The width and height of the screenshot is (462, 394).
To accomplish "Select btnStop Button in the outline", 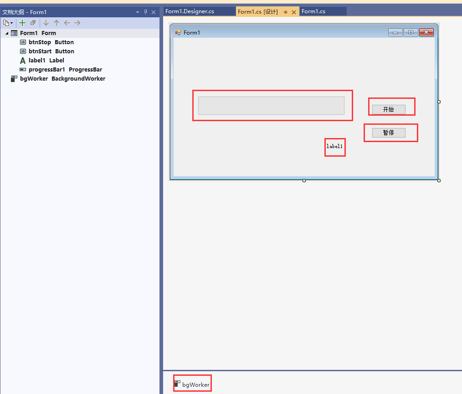I will (51, 42).
